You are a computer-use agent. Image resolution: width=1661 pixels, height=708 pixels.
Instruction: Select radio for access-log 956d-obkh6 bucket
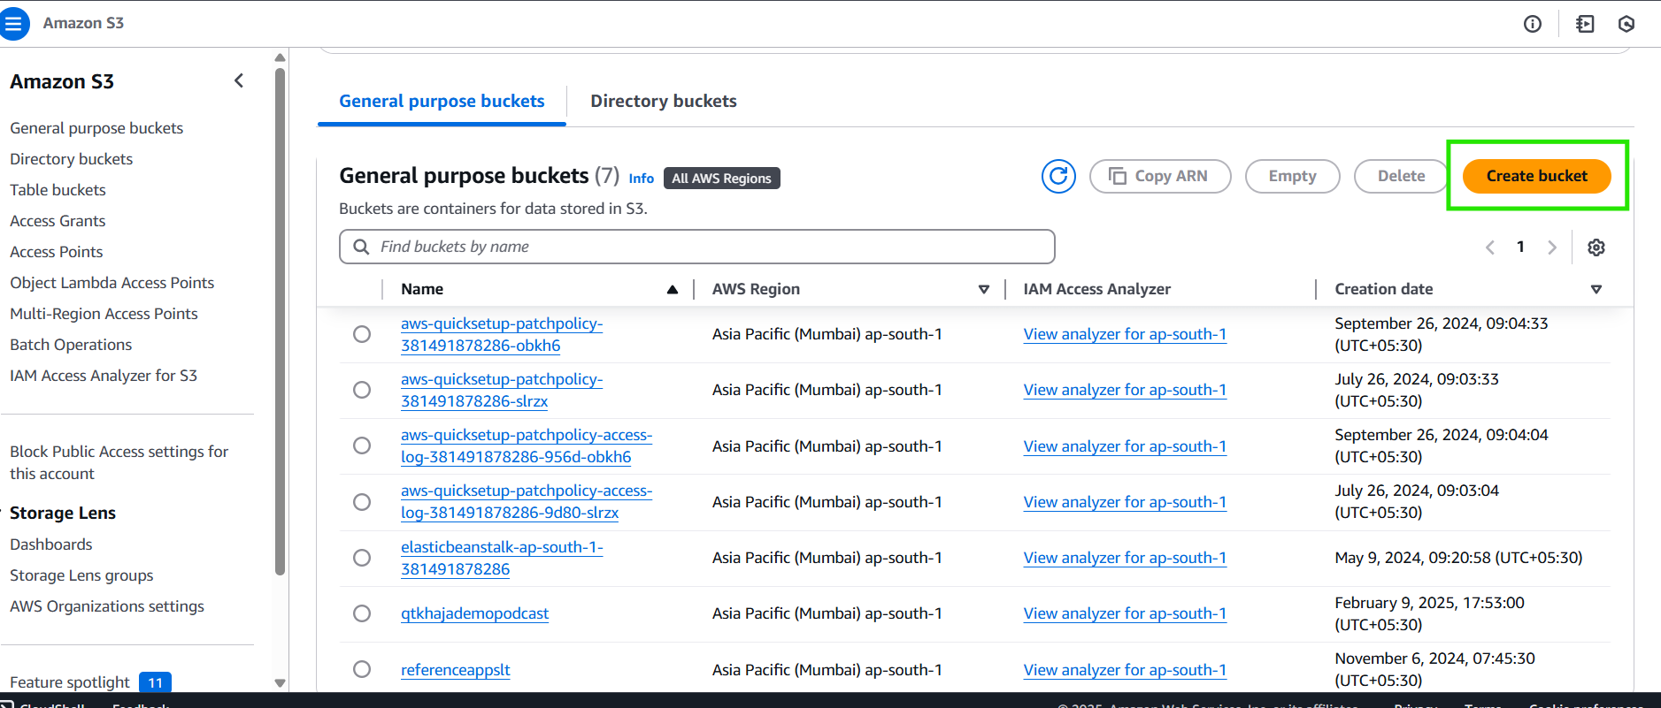(x=362, y=445)
